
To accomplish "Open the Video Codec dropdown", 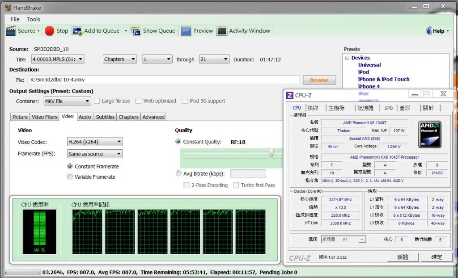I will point(95,142).
